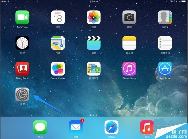
Task: Tap the Clock app icon
Action: 22,43
